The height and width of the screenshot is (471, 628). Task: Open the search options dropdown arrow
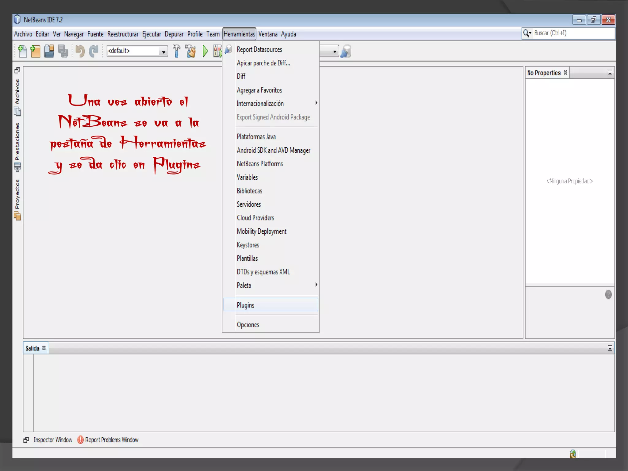click(x=530, y=33)
